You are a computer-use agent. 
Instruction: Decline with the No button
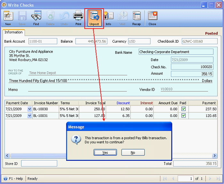click(133, 152)
